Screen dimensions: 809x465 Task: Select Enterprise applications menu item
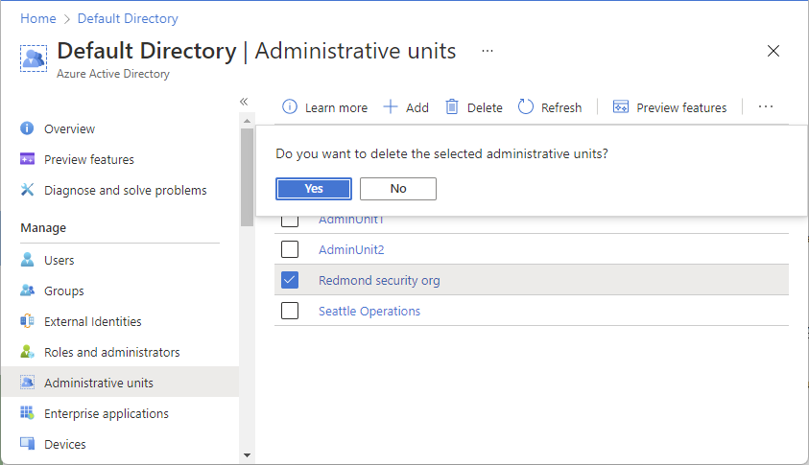click(x=107, y=413)
